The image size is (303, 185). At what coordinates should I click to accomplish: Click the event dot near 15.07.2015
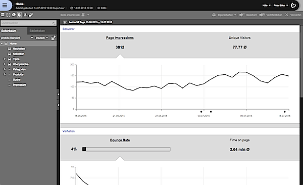click(285, 112)
